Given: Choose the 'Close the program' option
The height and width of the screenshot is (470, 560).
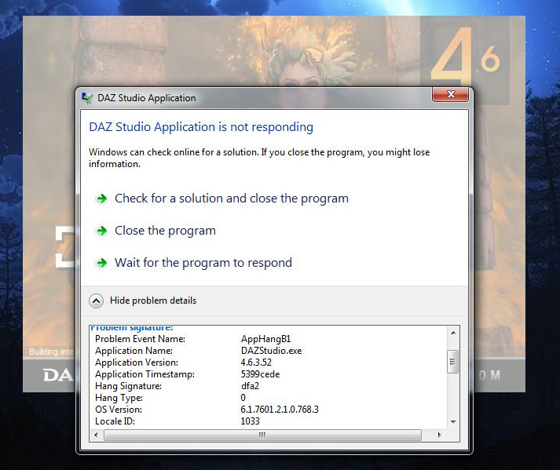Looking at the screenshot, I should click(x=165, y=231).
